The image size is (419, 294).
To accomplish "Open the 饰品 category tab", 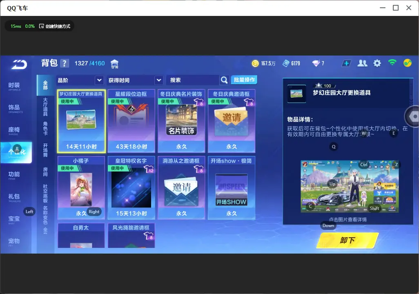I will pos(14,108).
